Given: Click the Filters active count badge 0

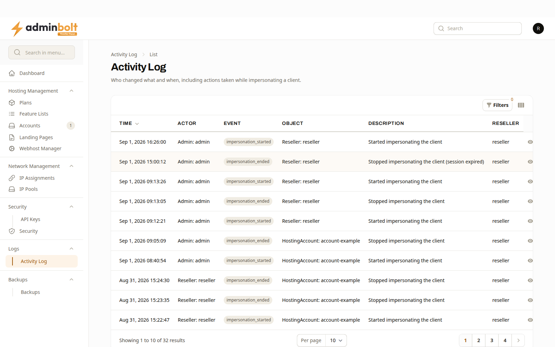Looking at the screenshot, I should [x=512, y=100].
